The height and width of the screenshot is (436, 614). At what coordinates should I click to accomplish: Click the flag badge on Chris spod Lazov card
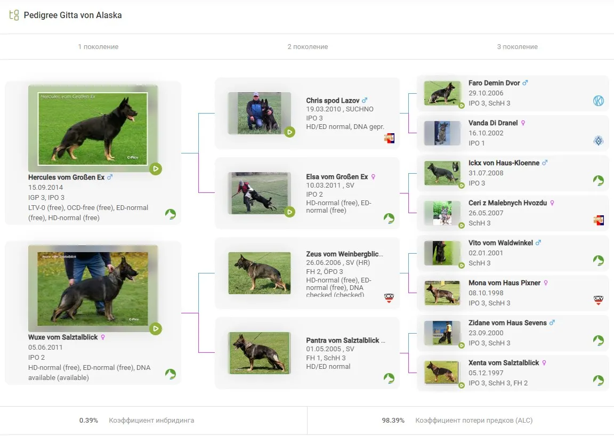pyautogui.click(x=389, y=139)
